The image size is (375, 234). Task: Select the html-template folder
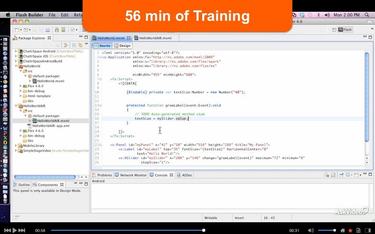39,96
